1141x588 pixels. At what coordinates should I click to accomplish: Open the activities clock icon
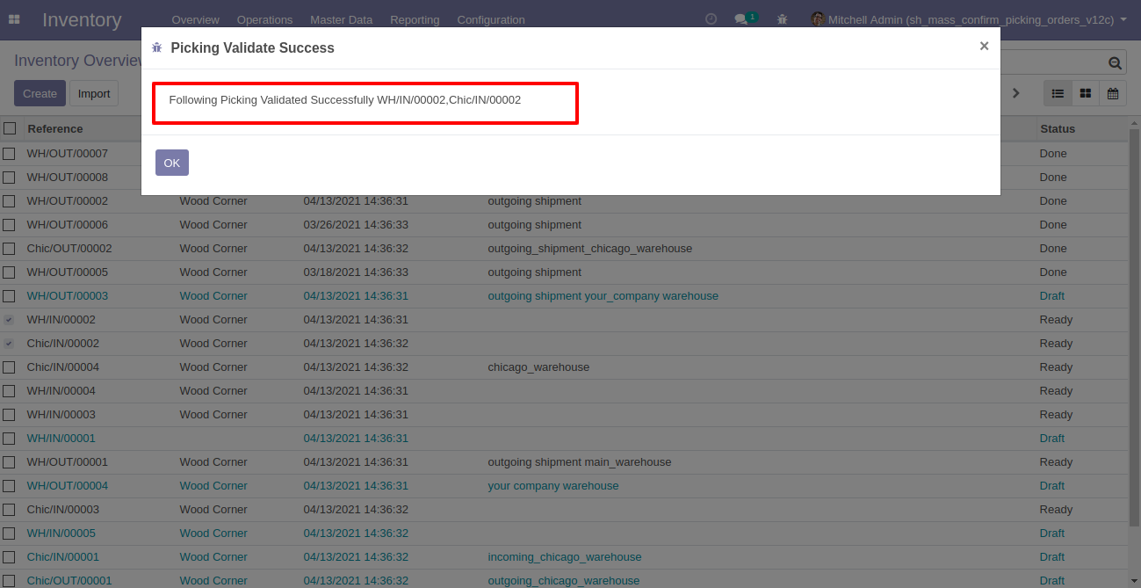pos(711,19)
